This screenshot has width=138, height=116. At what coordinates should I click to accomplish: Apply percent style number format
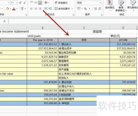tap(85, 9)
